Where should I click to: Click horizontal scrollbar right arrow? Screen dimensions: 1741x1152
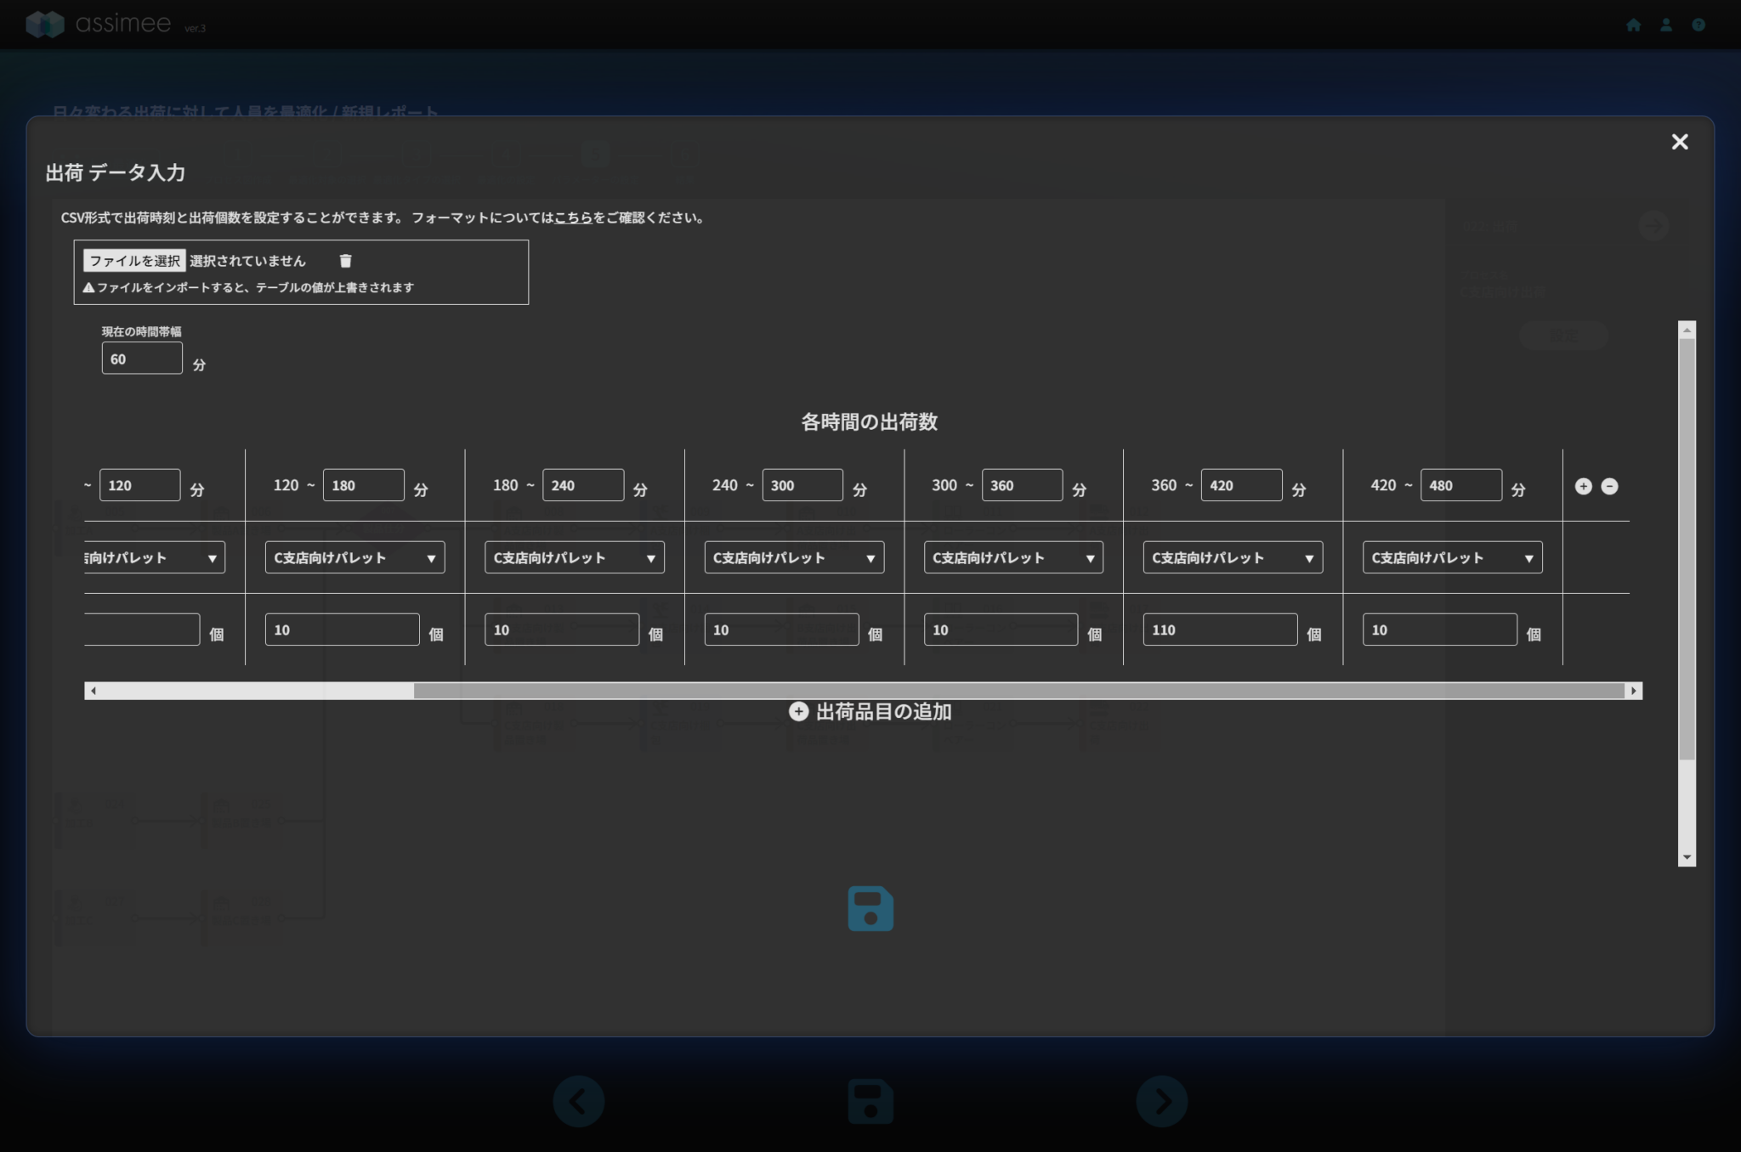(1633, 691)
